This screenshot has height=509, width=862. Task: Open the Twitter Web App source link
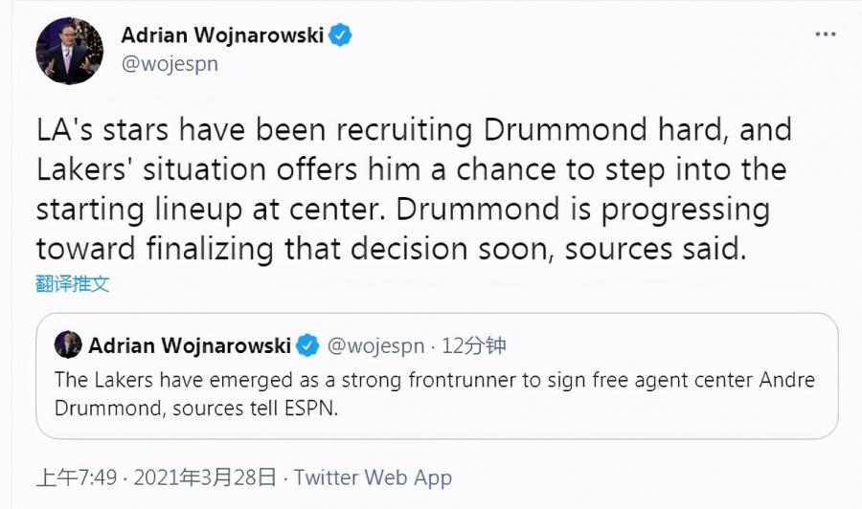pos(373,477)
